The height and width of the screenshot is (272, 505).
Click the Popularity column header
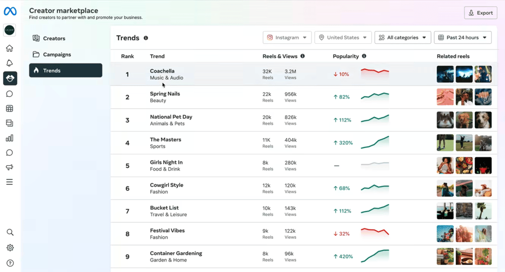[x=345, y=56]
